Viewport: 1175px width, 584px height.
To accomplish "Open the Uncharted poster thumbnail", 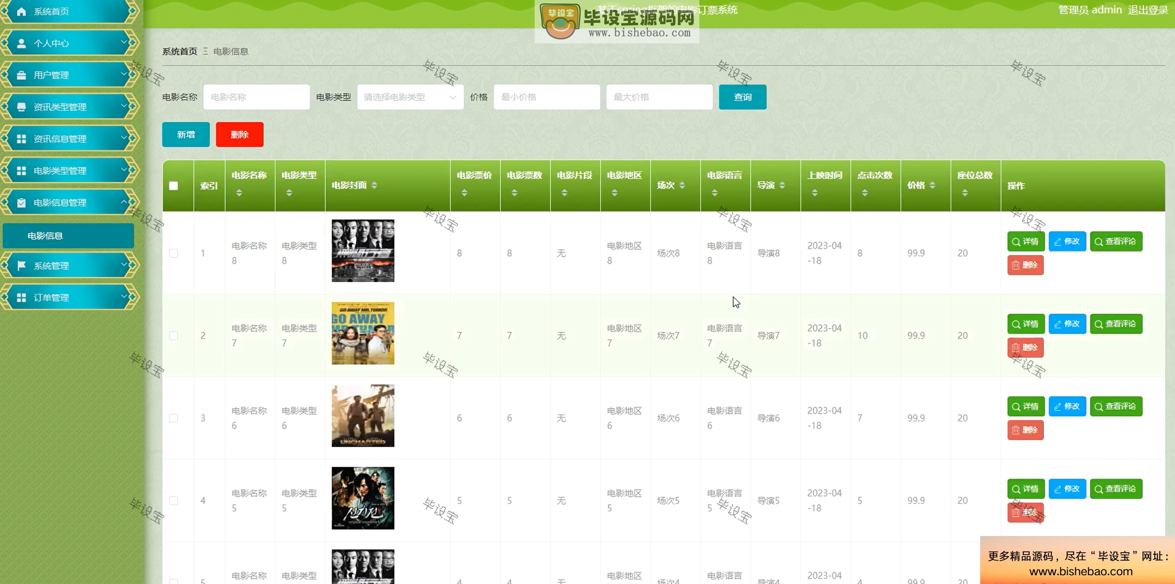I will 363,416.
